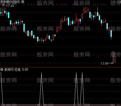This screenshot has width=121, height=106.
Task: Open the dropdown arrow beside 平安银行(日线)
Action: (x=23, y=2)
